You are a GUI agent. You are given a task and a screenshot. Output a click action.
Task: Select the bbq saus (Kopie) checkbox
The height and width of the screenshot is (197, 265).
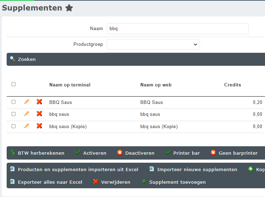[14, 126]
